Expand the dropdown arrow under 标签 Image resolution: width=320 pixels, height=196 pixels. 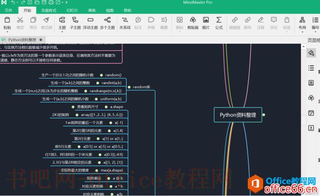pyautogui.click(x=287, y=32)
